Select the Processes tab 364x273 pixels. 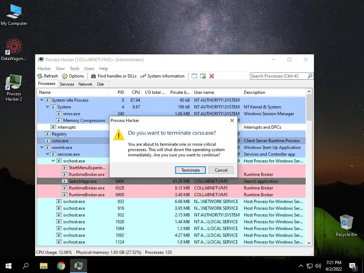point(47,84)
